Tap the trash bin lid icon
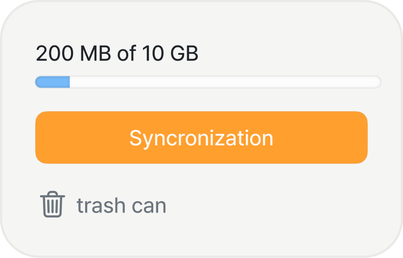 pyautogui.click(x=52, y=196)
